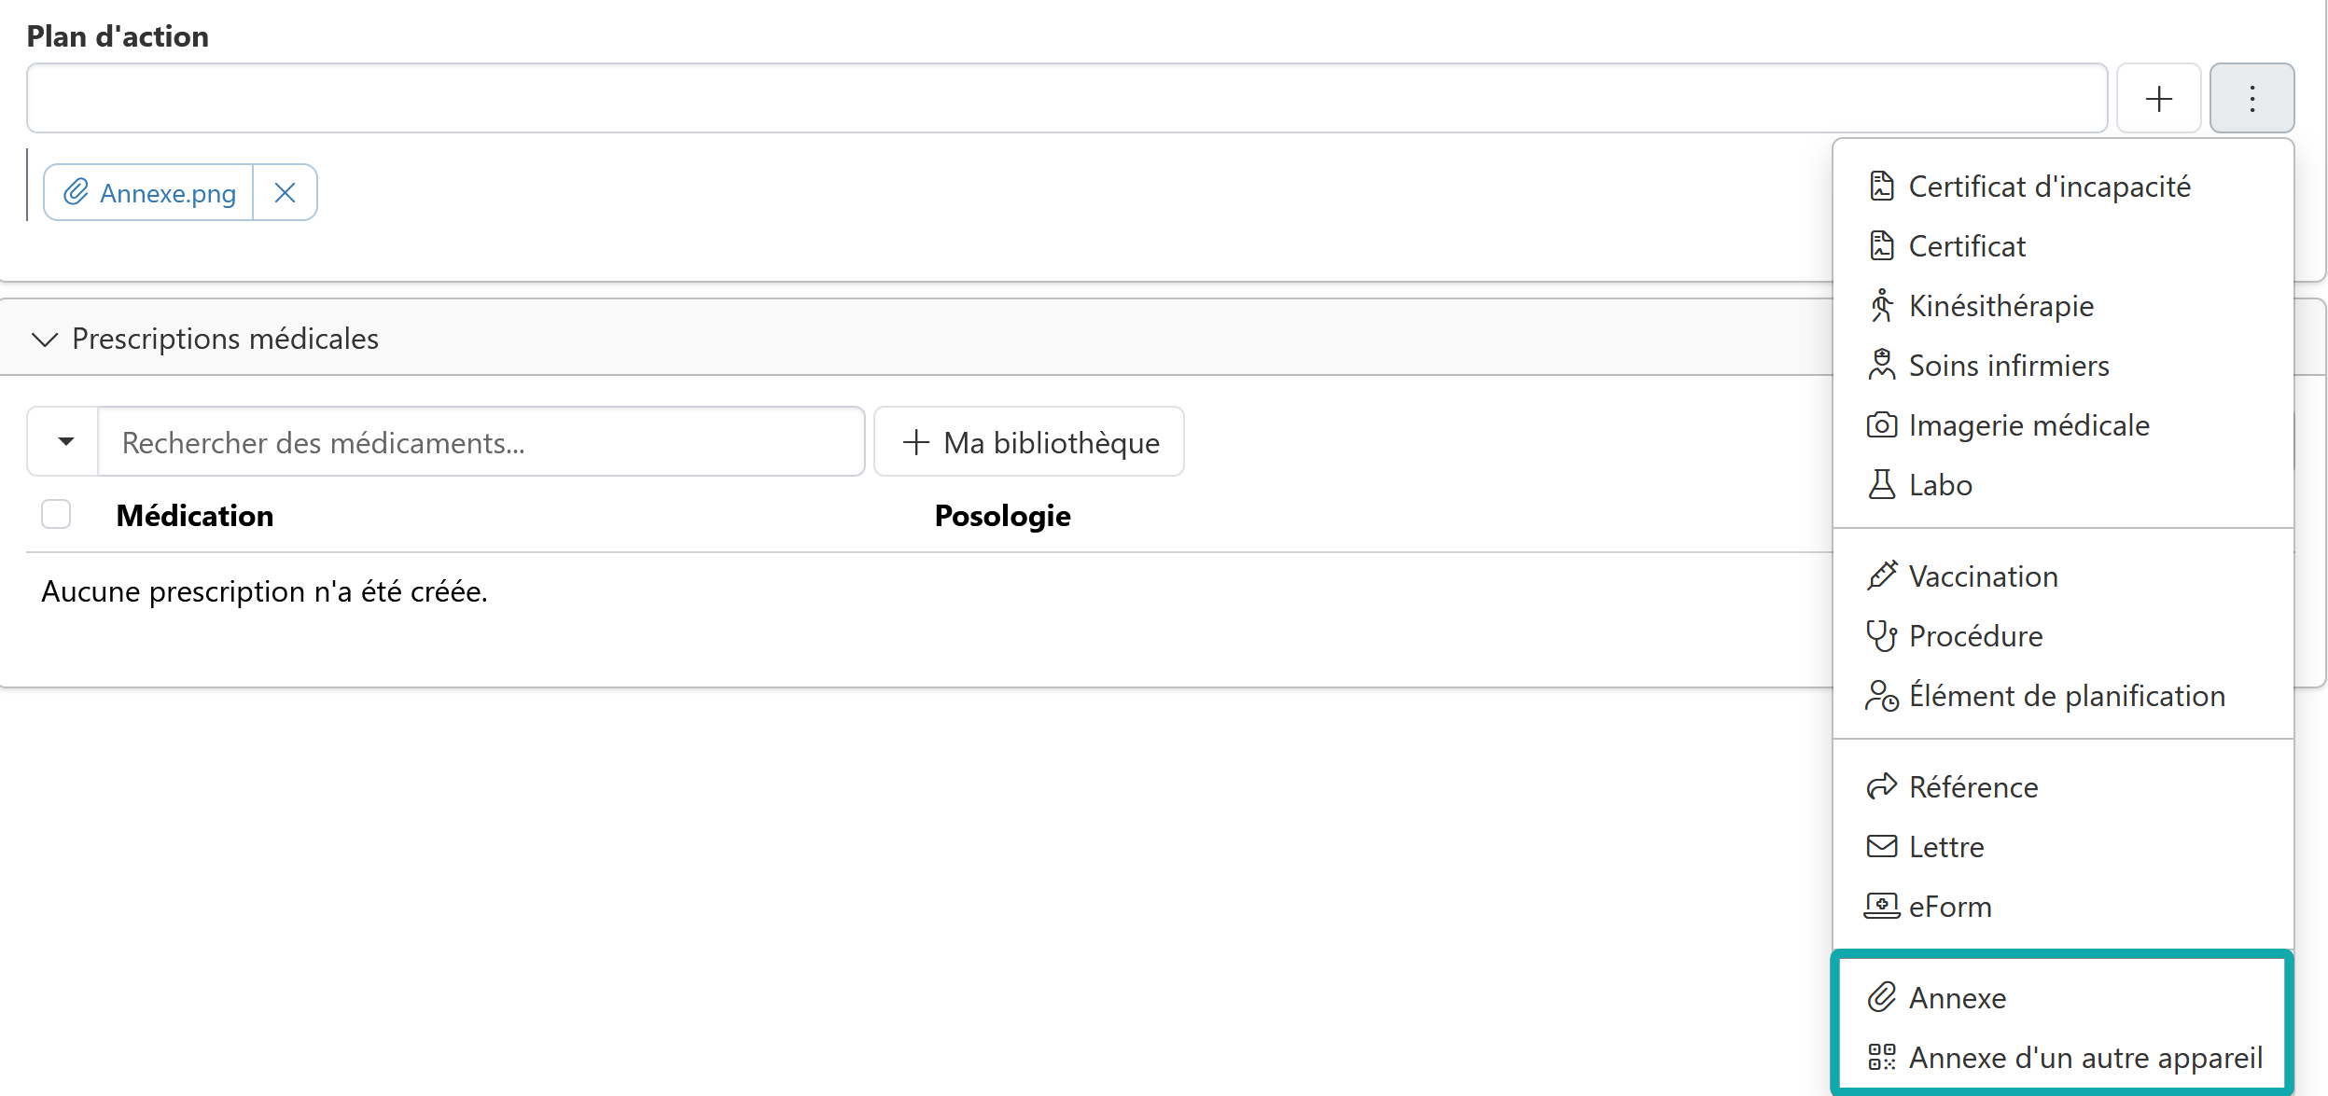Toggle the select-all checkbox beside Médication
Viewport: 2328px width, 1096px height.
[56, 514]
